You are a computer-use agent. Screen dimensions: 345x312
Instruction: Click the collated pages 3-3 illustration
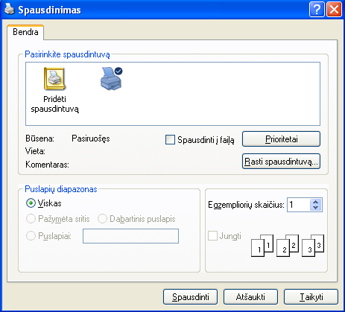[x=313, y=246]
